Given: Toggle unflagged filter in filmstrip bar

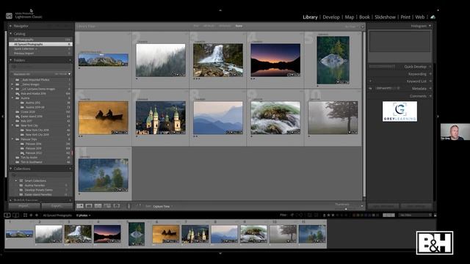Looking at the screenshot, I should point(297,215).
